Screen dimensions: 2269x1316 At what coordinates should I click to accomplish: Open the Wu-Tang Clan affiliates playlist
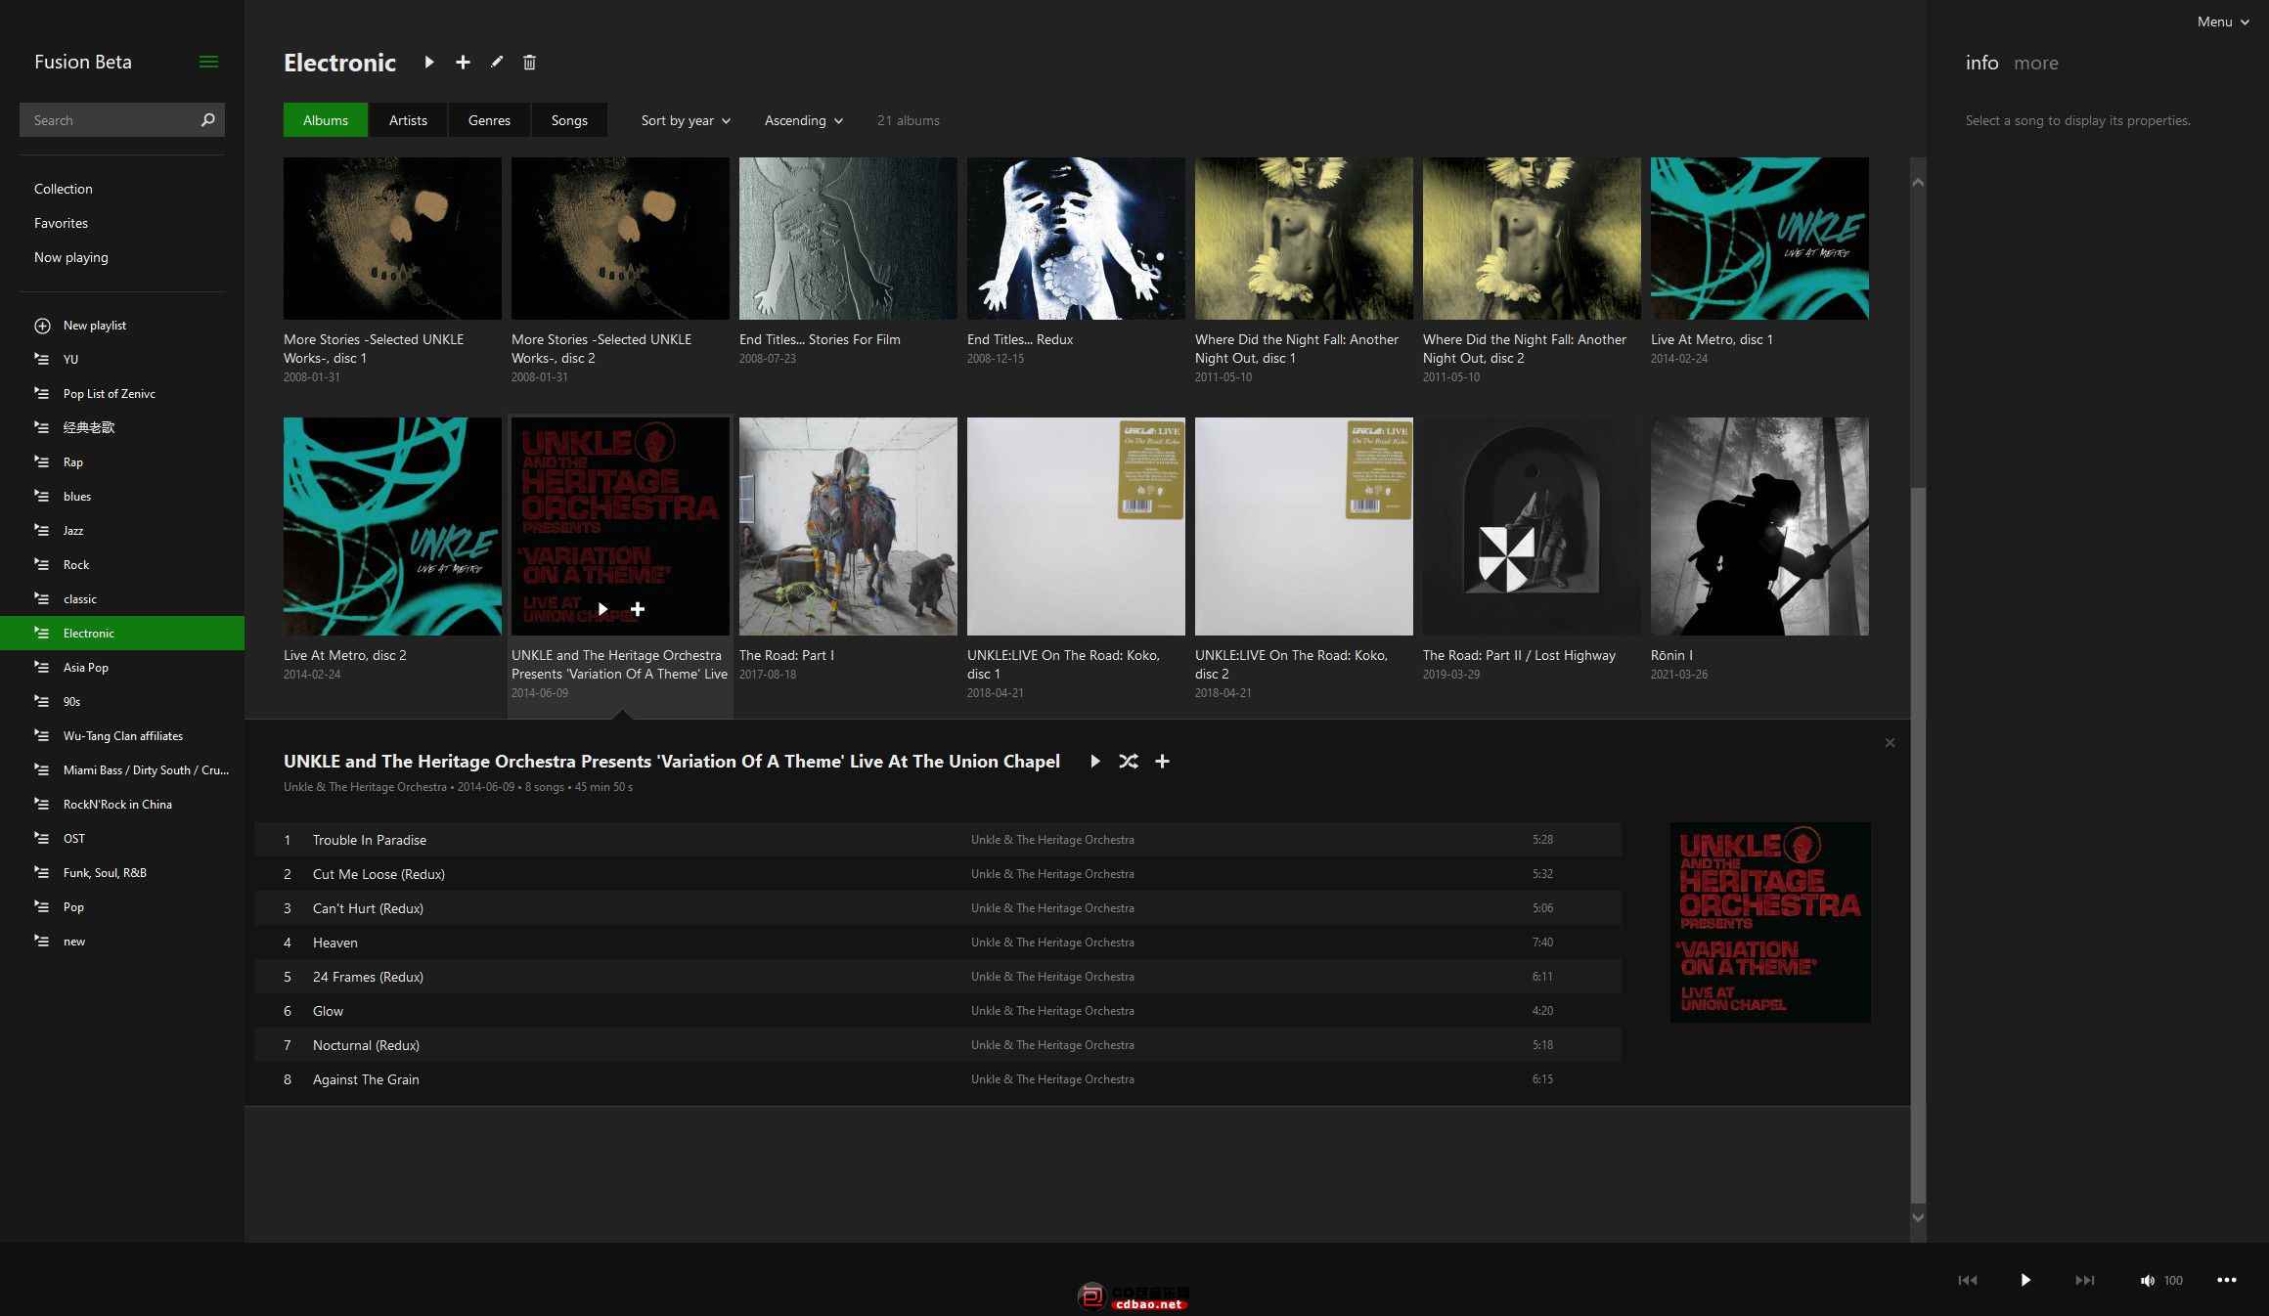point(122,735)
